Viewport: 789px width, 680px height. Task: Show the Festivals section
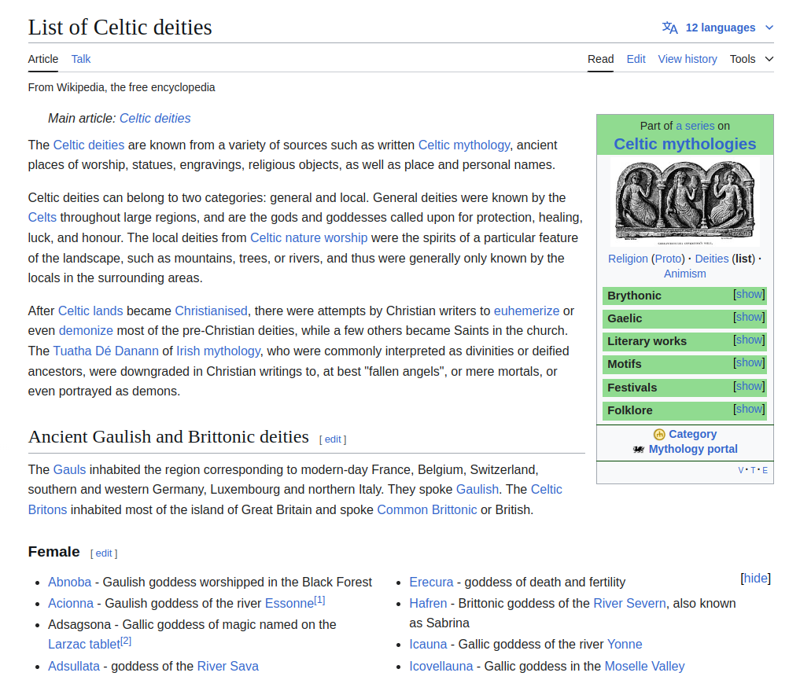pos(748,386)
